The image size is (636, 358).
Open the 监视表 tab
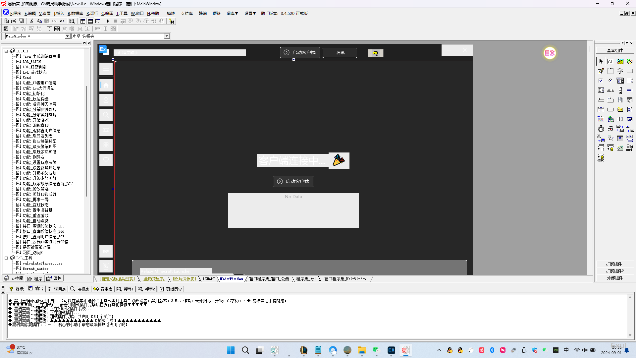(80, 289)
